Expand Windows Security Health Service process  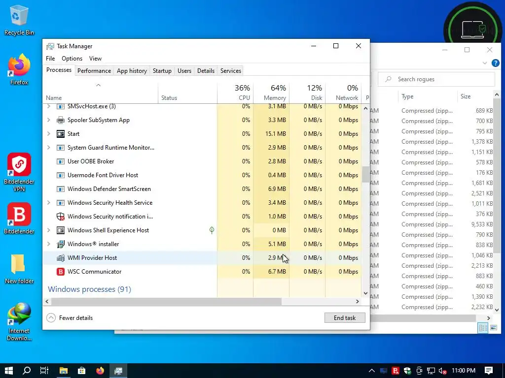pyautogui.click(x=49, y=203)
